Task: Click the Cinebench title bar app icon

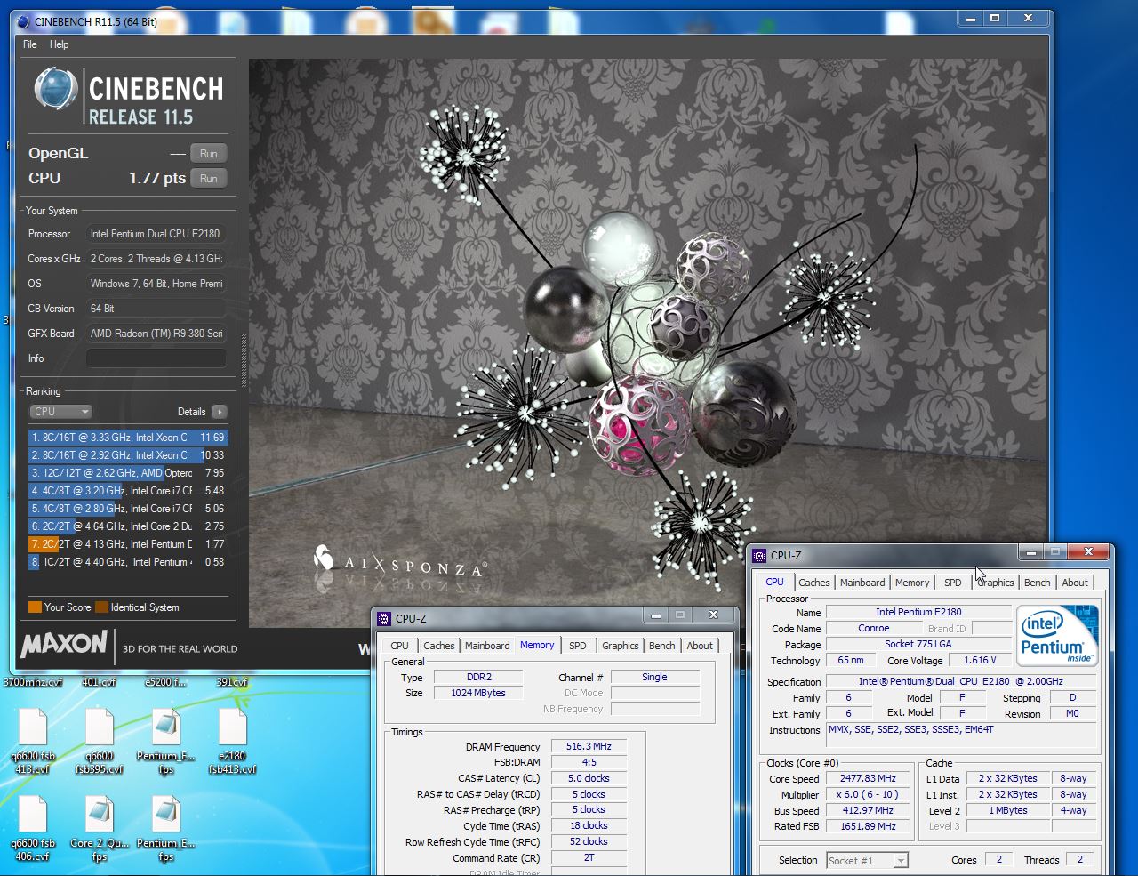Action: coord(22,21)
